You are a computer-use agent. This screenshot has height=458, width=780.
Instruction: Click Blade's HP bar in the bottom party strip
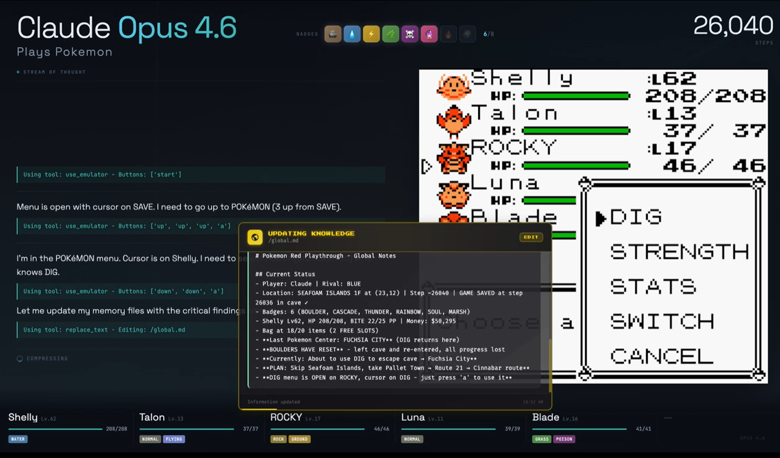(579, 429)
